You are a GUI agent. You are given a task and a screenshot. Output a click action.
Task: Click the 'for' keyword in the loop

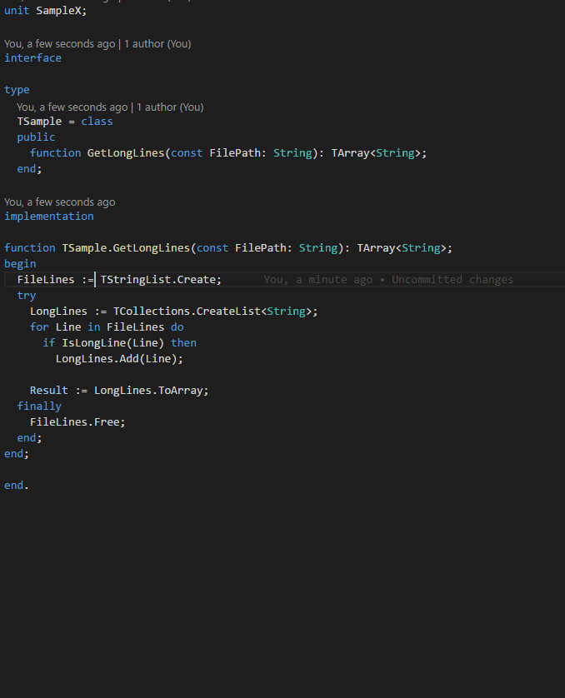pyautogui.click(x=39, y=327)
